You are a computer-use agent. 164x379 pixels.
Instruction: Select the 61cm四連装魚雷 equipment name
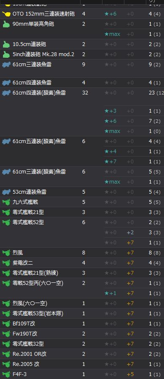pos(32,82)
